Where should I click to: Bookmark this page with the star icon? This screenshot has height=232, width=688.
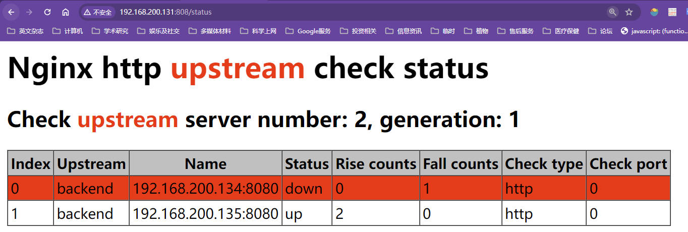click(x=629, y=12)
